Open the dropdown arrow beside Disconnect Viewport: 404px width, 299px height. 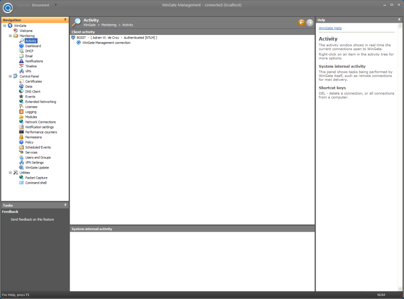(x=56, y=5)
